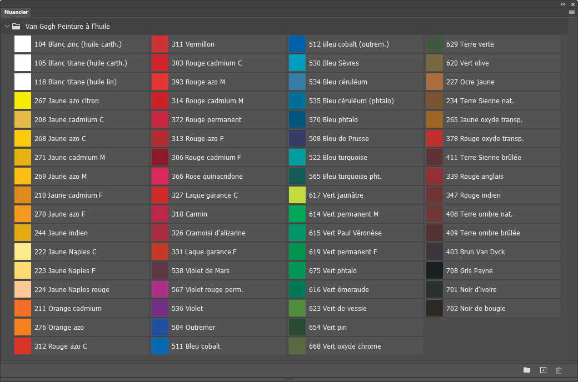Select the 267 Jaune azo citron swatch
The width and height of the screenshot is (578, 382).
point(81,101)
